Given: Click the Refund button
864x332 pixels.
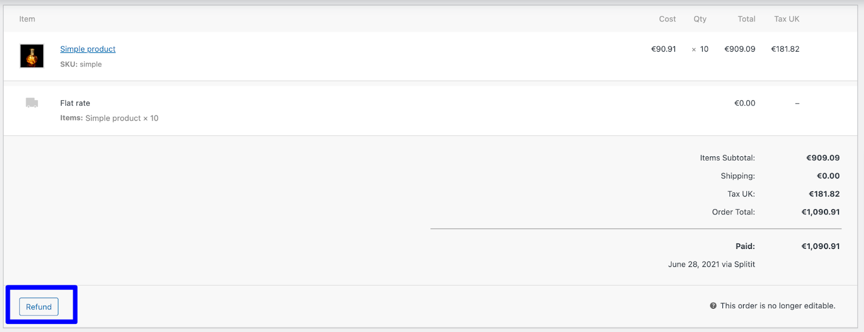Looking at the screenshot, I should 39,307.
